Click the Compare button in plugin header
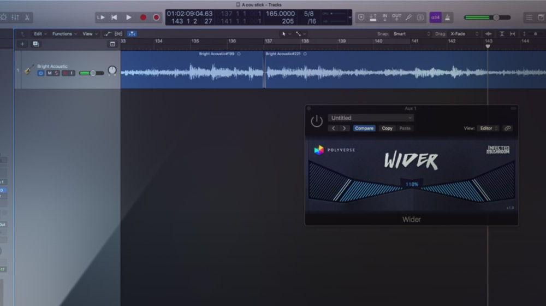Screen dimensions: 546x306 (364, 128)
